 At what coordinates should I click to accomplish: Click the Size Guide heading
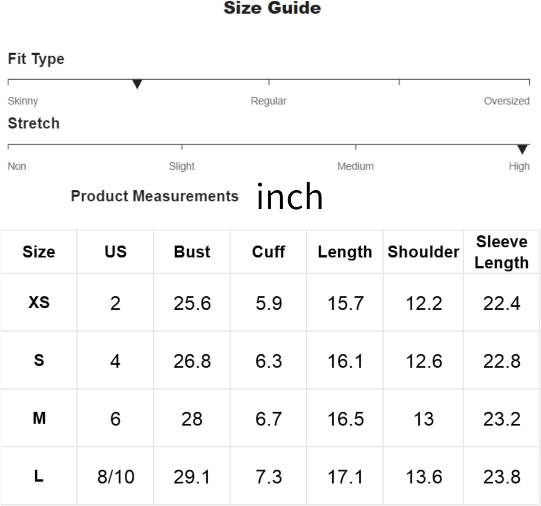point(272,8)
